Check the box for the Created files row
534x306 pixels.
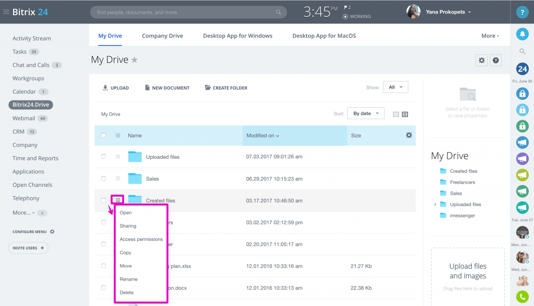104,200
